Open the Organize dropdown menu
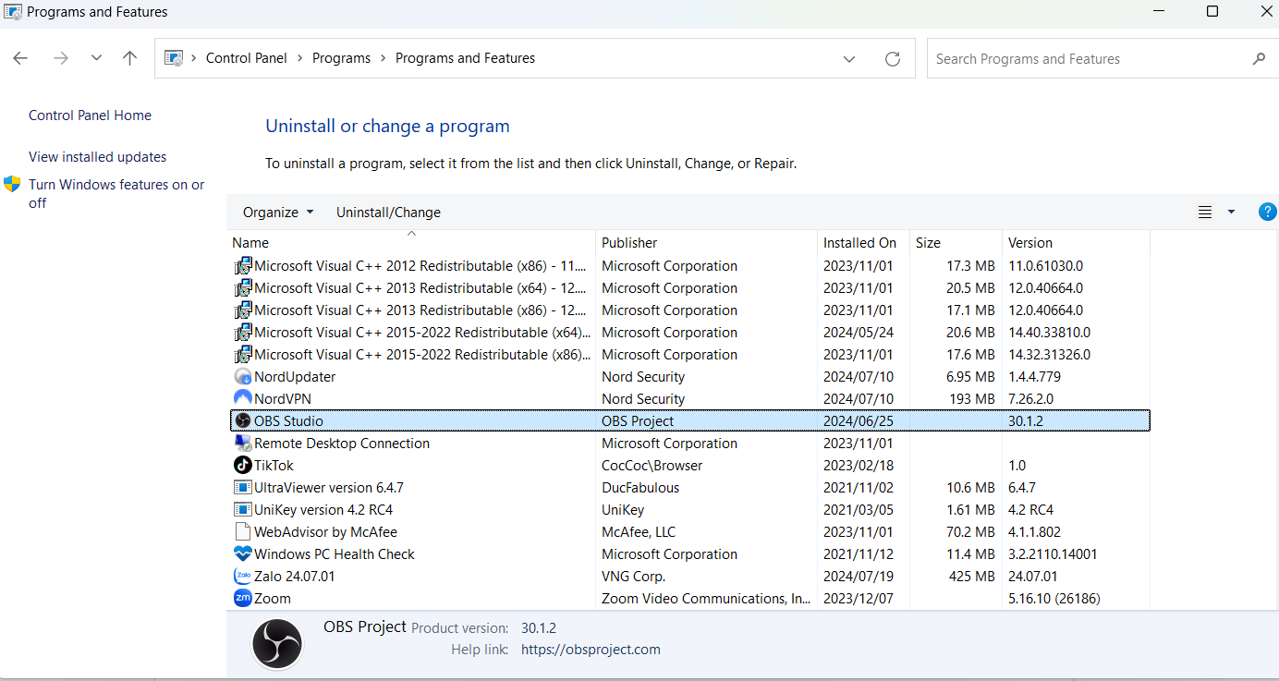 [x=278, y=213]
